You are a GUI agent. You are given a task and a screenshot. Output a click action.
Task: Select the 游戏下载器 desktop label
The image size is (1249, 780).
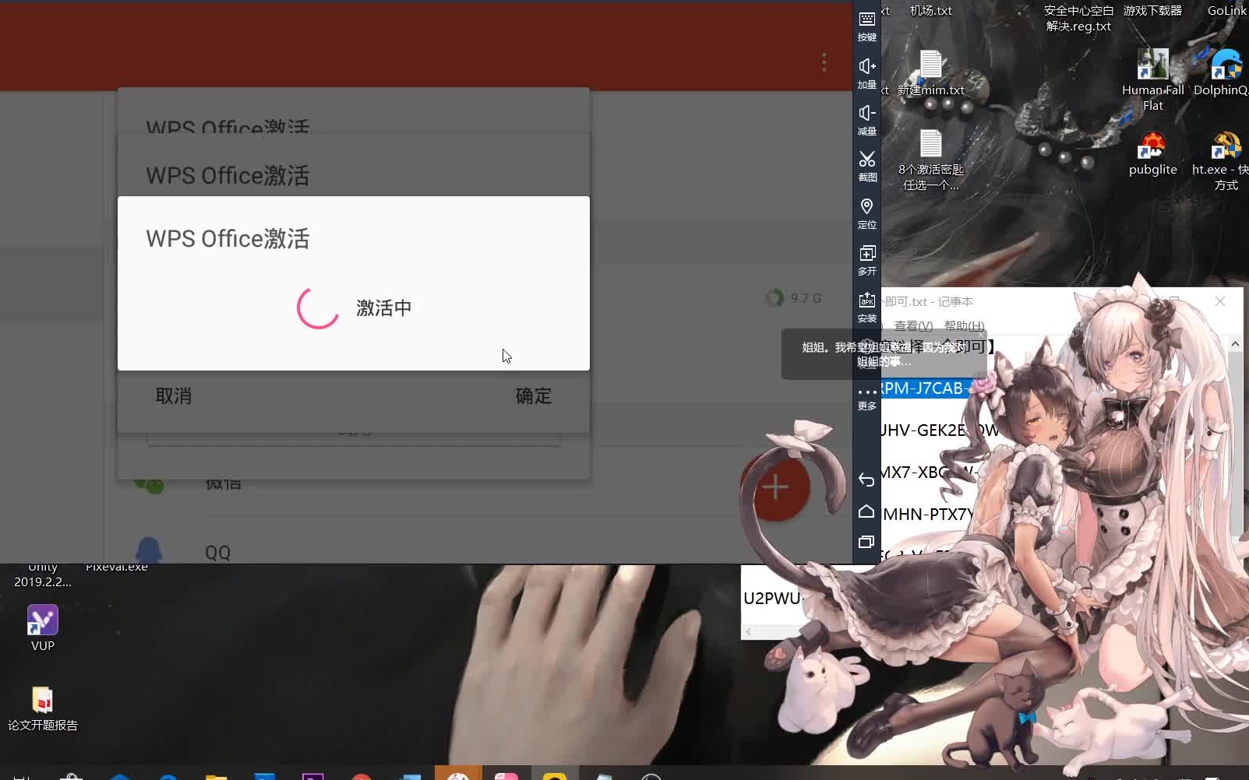click(x=1152, y=11)
